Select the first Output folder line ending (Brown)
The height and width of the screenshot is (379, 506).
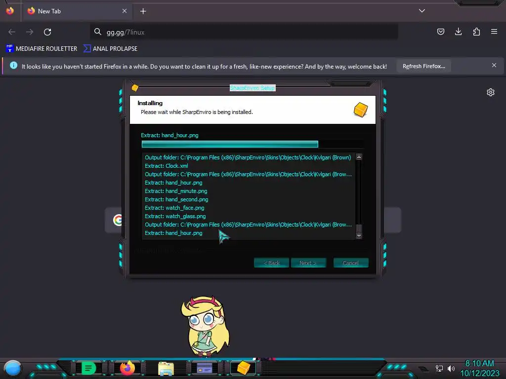(248, 157)
